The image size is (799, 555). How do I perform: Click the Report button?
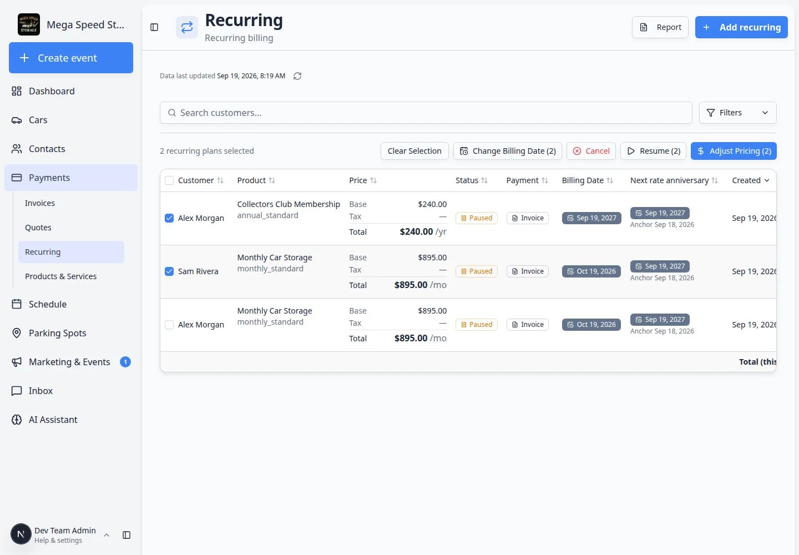coord(660,27)
